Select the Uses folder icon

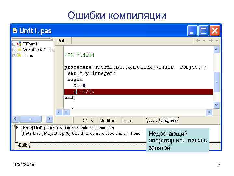19,55
